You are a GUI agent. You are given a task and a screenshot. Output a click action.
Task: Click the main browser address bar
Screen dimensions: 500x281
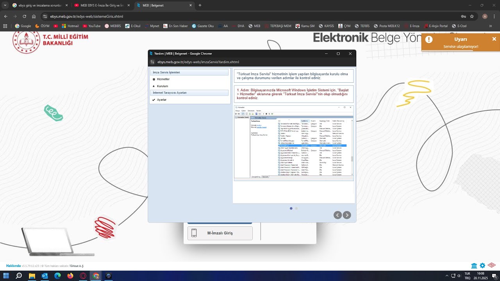pos(250,16)
